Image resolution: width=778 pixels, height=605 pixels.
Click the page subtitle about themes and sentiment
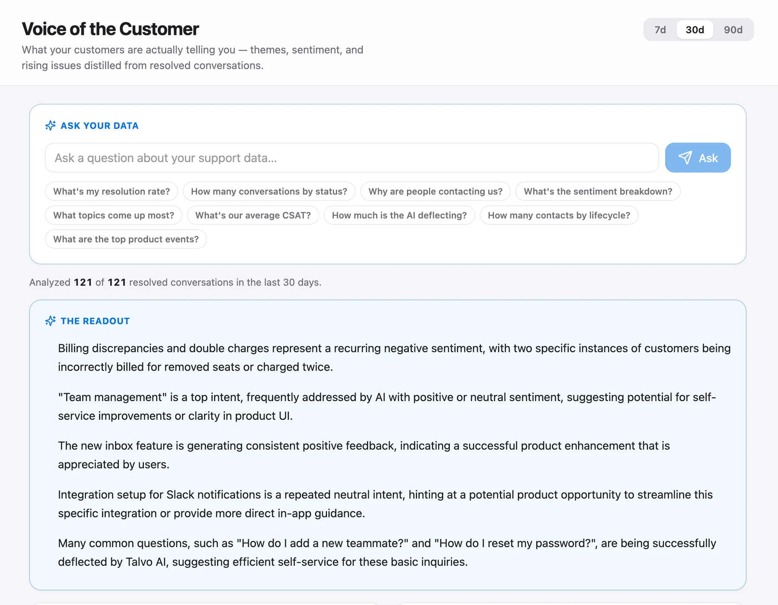tap(192, 57)
